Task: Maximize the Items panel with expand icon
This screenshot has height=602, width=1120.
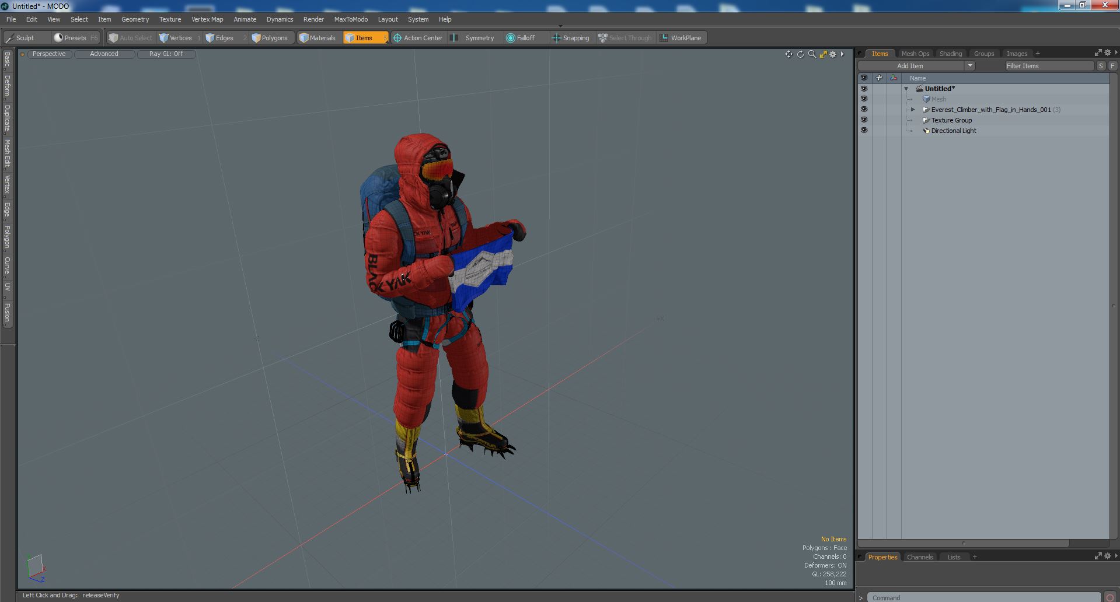Action: pyautogui.click(x=1098, y=53)
